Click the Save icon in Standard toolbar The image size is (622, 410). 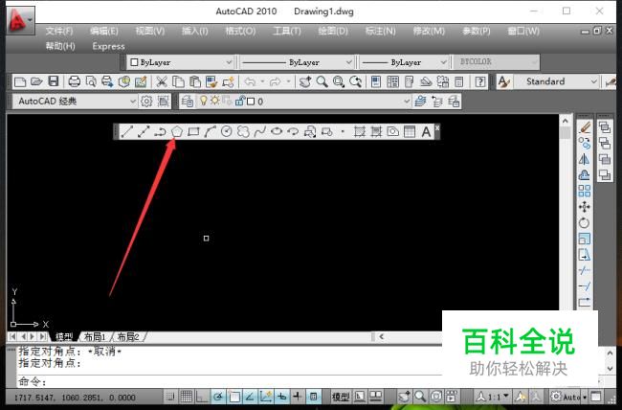pos(54,81)
